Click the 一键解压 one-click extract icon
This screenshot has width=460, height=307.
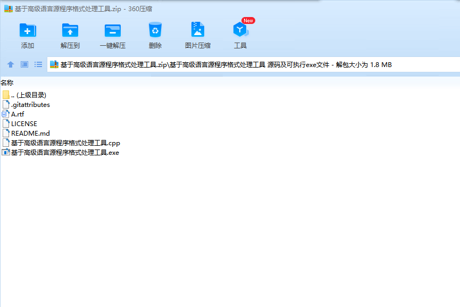[113, 30]
